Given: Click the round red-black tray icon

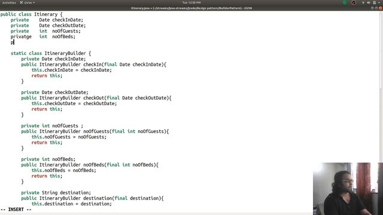Looking at the screenshot, I should click(x=354, y=2).
